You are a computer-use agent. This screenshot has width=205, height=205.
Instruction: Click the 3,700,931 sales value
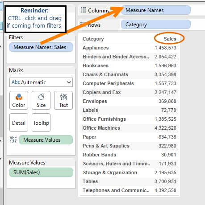pos(165,181)
